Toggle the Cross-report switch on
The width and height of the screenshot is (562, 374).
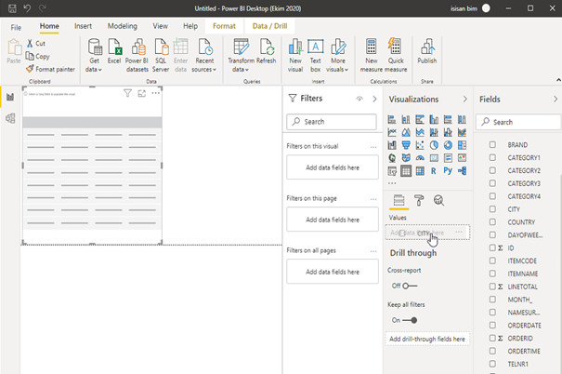tap(410, 286)
